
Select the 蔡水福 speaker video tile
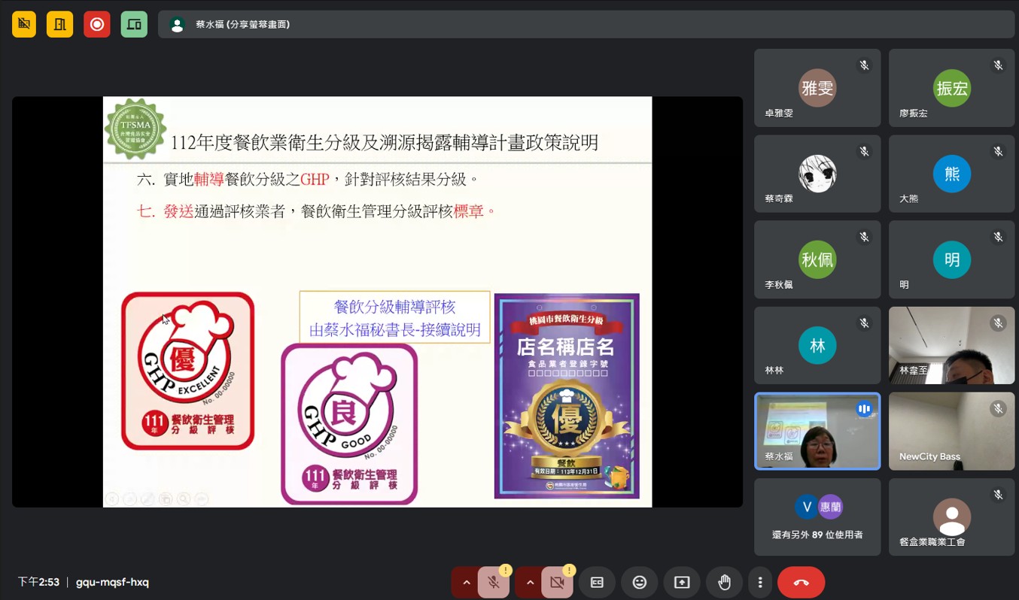[x=817, y=432]
